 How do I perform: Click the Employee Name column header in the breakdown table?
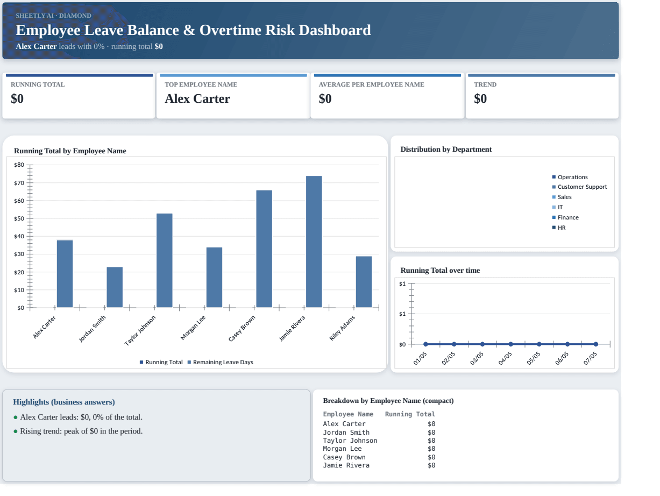[348, 414]
